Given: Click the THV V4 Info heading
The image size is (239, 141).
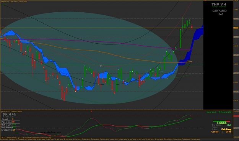Looking at the screenshot, I should 9,114.
